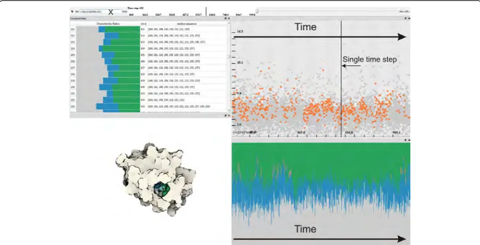Click the time slider handle at top
Screen dimensions: 480x245
(257, 11)
